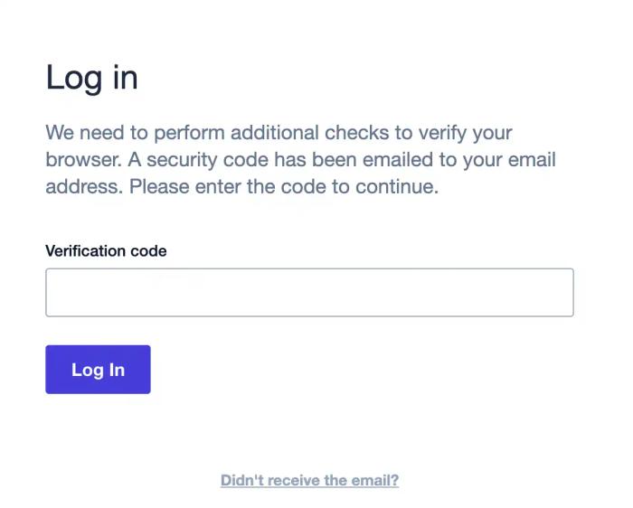Click the label above the text box
This screenshot has width=633, height=508.
106,250
